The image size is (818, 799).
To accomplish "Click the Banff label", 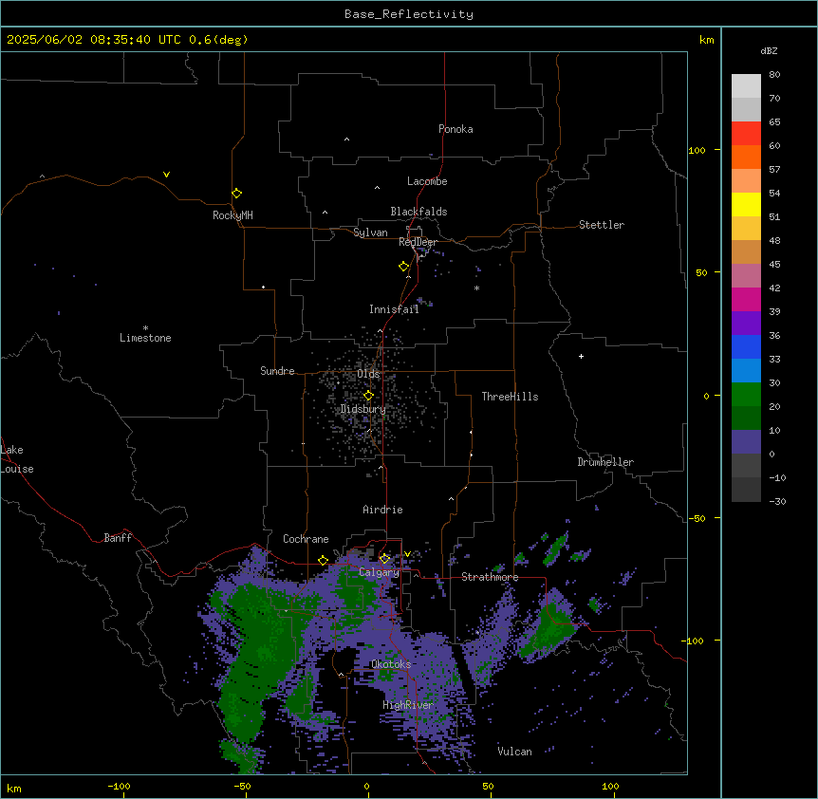I will (x=118, y=538).
